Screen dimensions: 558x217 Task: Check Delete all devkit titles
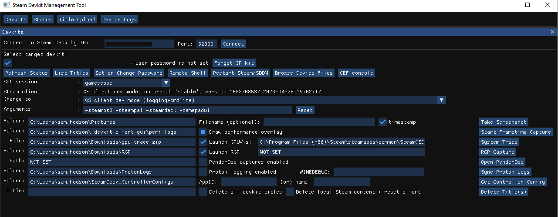203,192
